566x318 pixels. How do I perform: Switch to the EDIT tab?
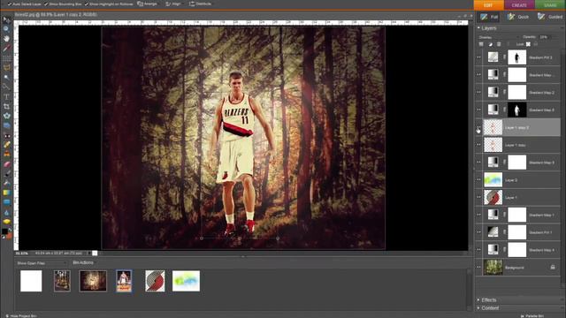(488, 5)
